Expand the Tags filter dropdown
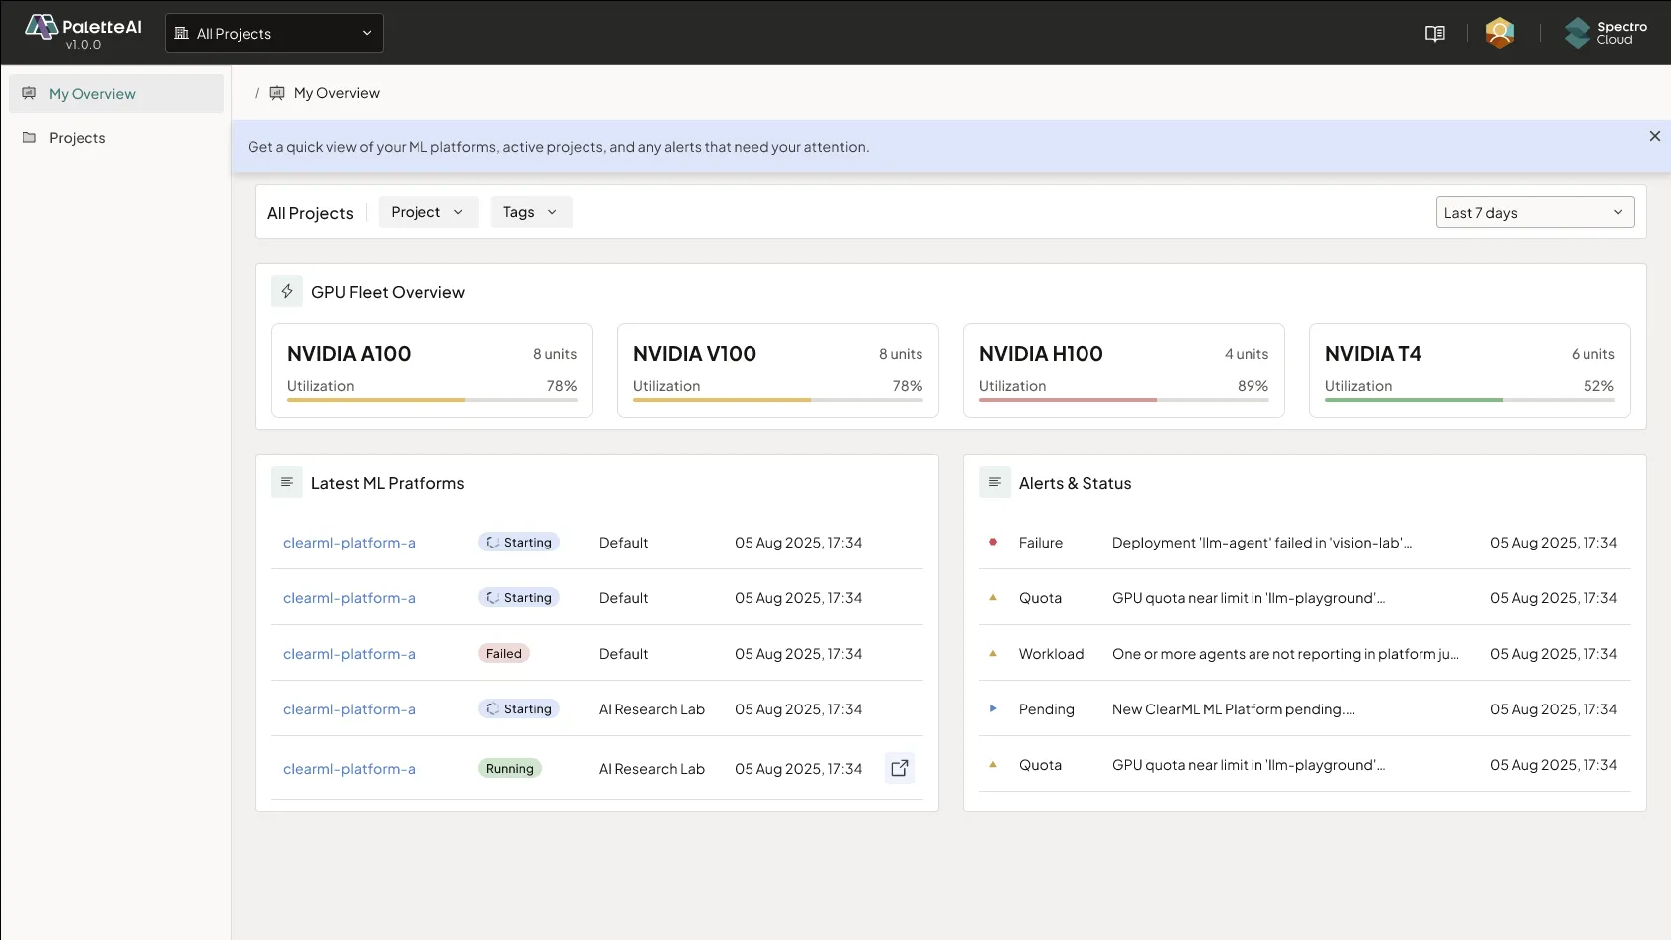Image resolution: width=1671 pixels, height=940 pixels. (530, 212)
